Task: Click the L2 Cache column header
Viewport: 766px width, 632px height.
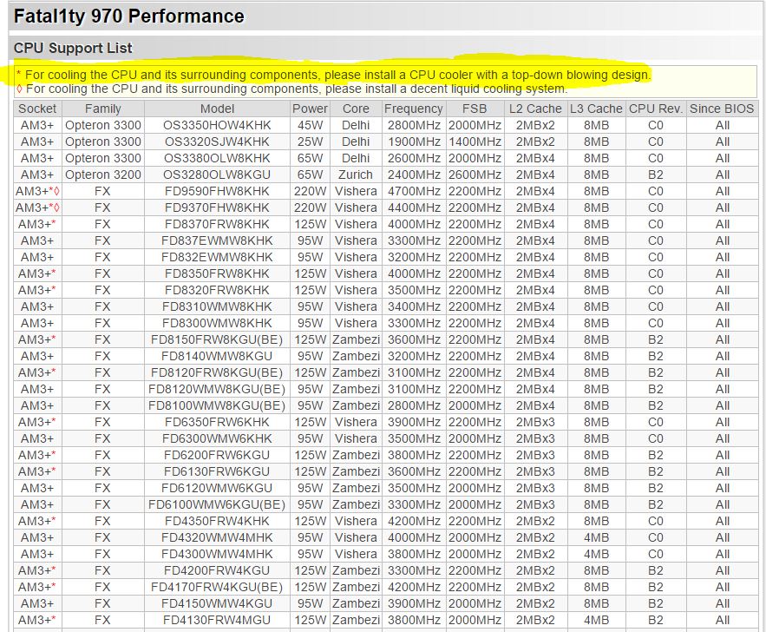Action: point(535,109)
